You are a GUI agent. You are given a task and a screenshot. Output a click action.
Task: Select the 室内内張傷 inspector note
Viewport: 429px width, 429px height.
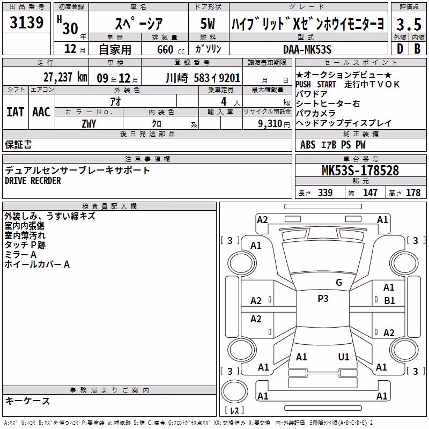coord(24,226)
